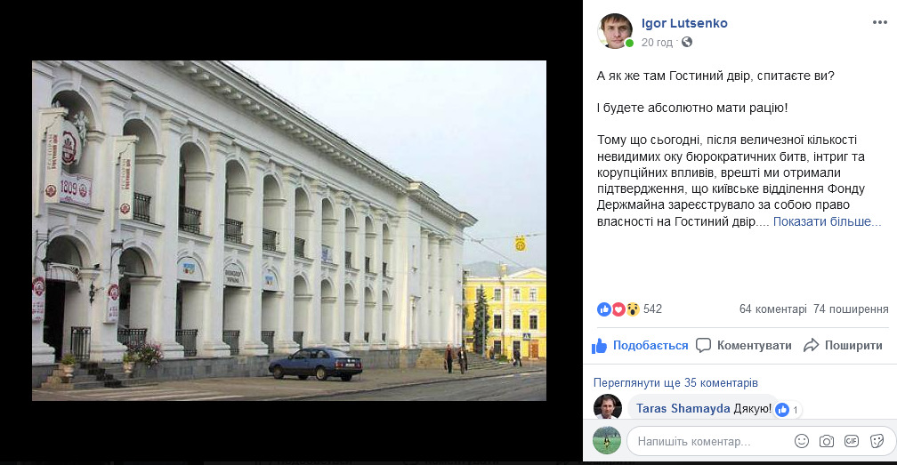Screen dimensions: 897x465
Task: Insert a GIF into comment
Action: 852,441
